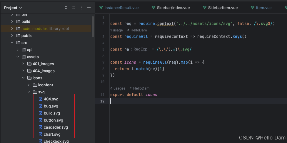Viewport: 287px width, 143px height.
Task: Select the chart.svg file
Action: point(52,134)
